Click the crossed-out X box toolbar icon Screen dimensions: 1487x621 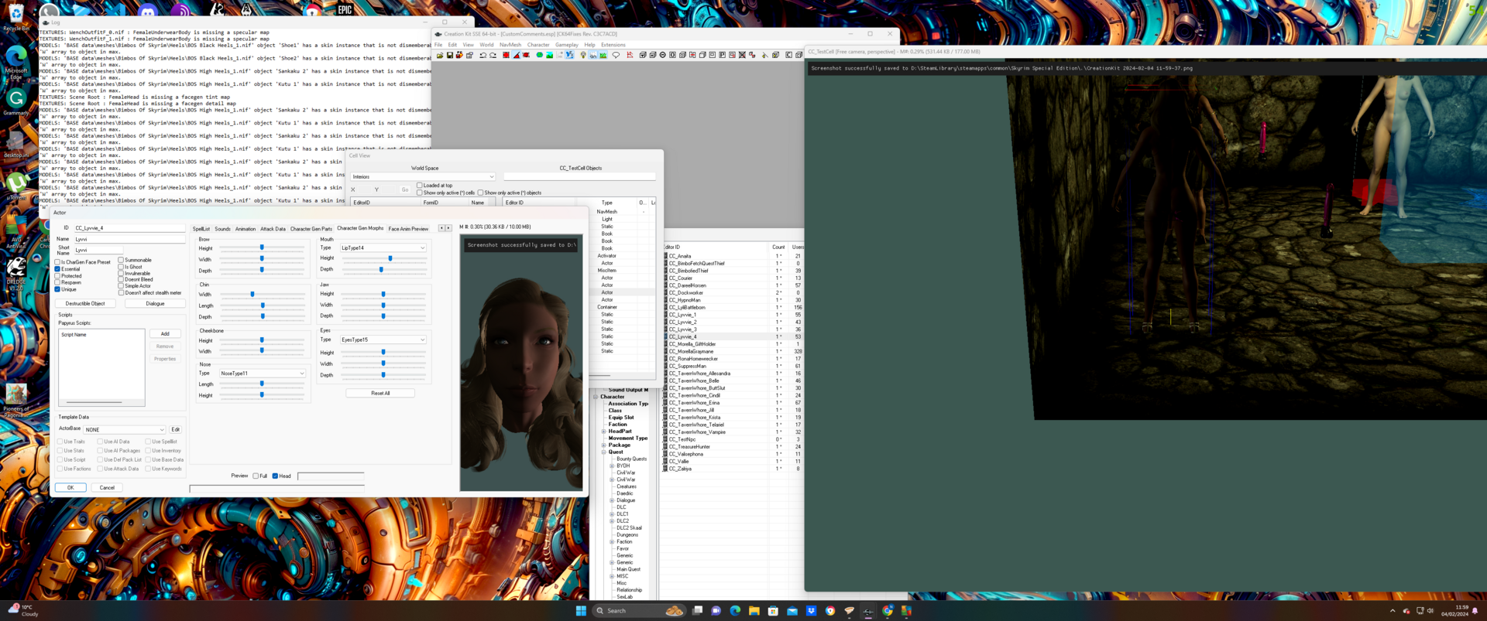point(742,55)
